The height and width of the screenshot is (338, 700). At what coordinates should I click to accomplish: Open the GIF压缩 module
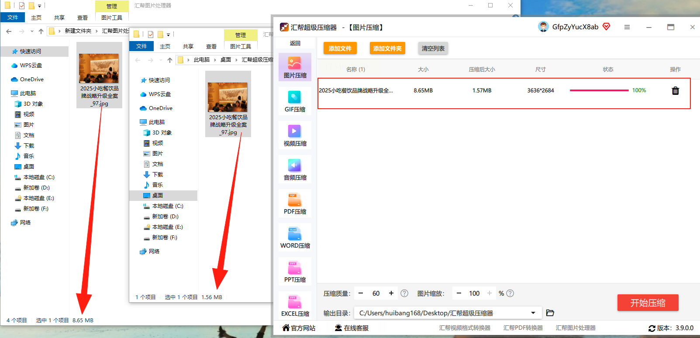click(295, 101)
